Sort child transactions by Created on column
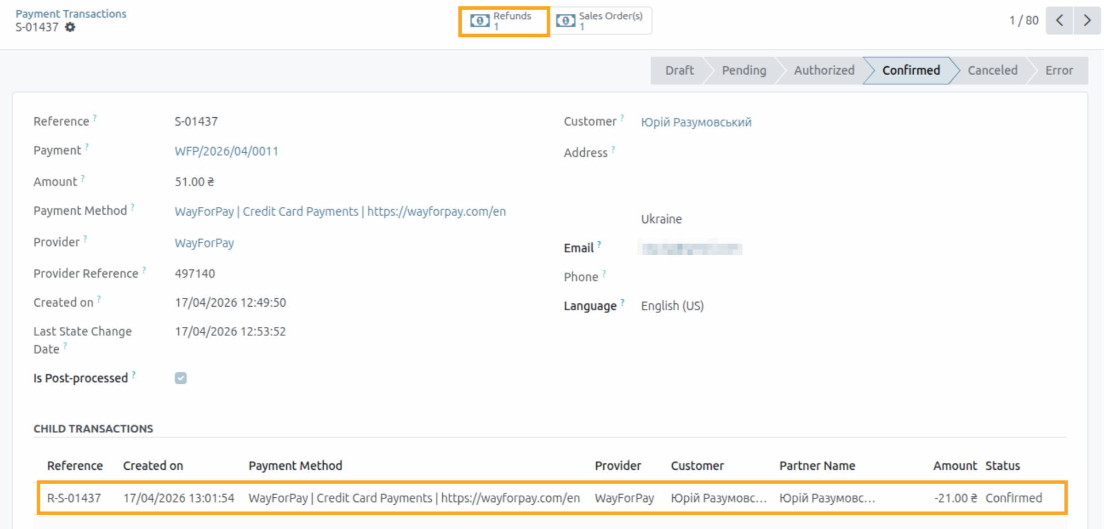The width and height of the screenshot is (1104, 529). click(x=153, y=466)
